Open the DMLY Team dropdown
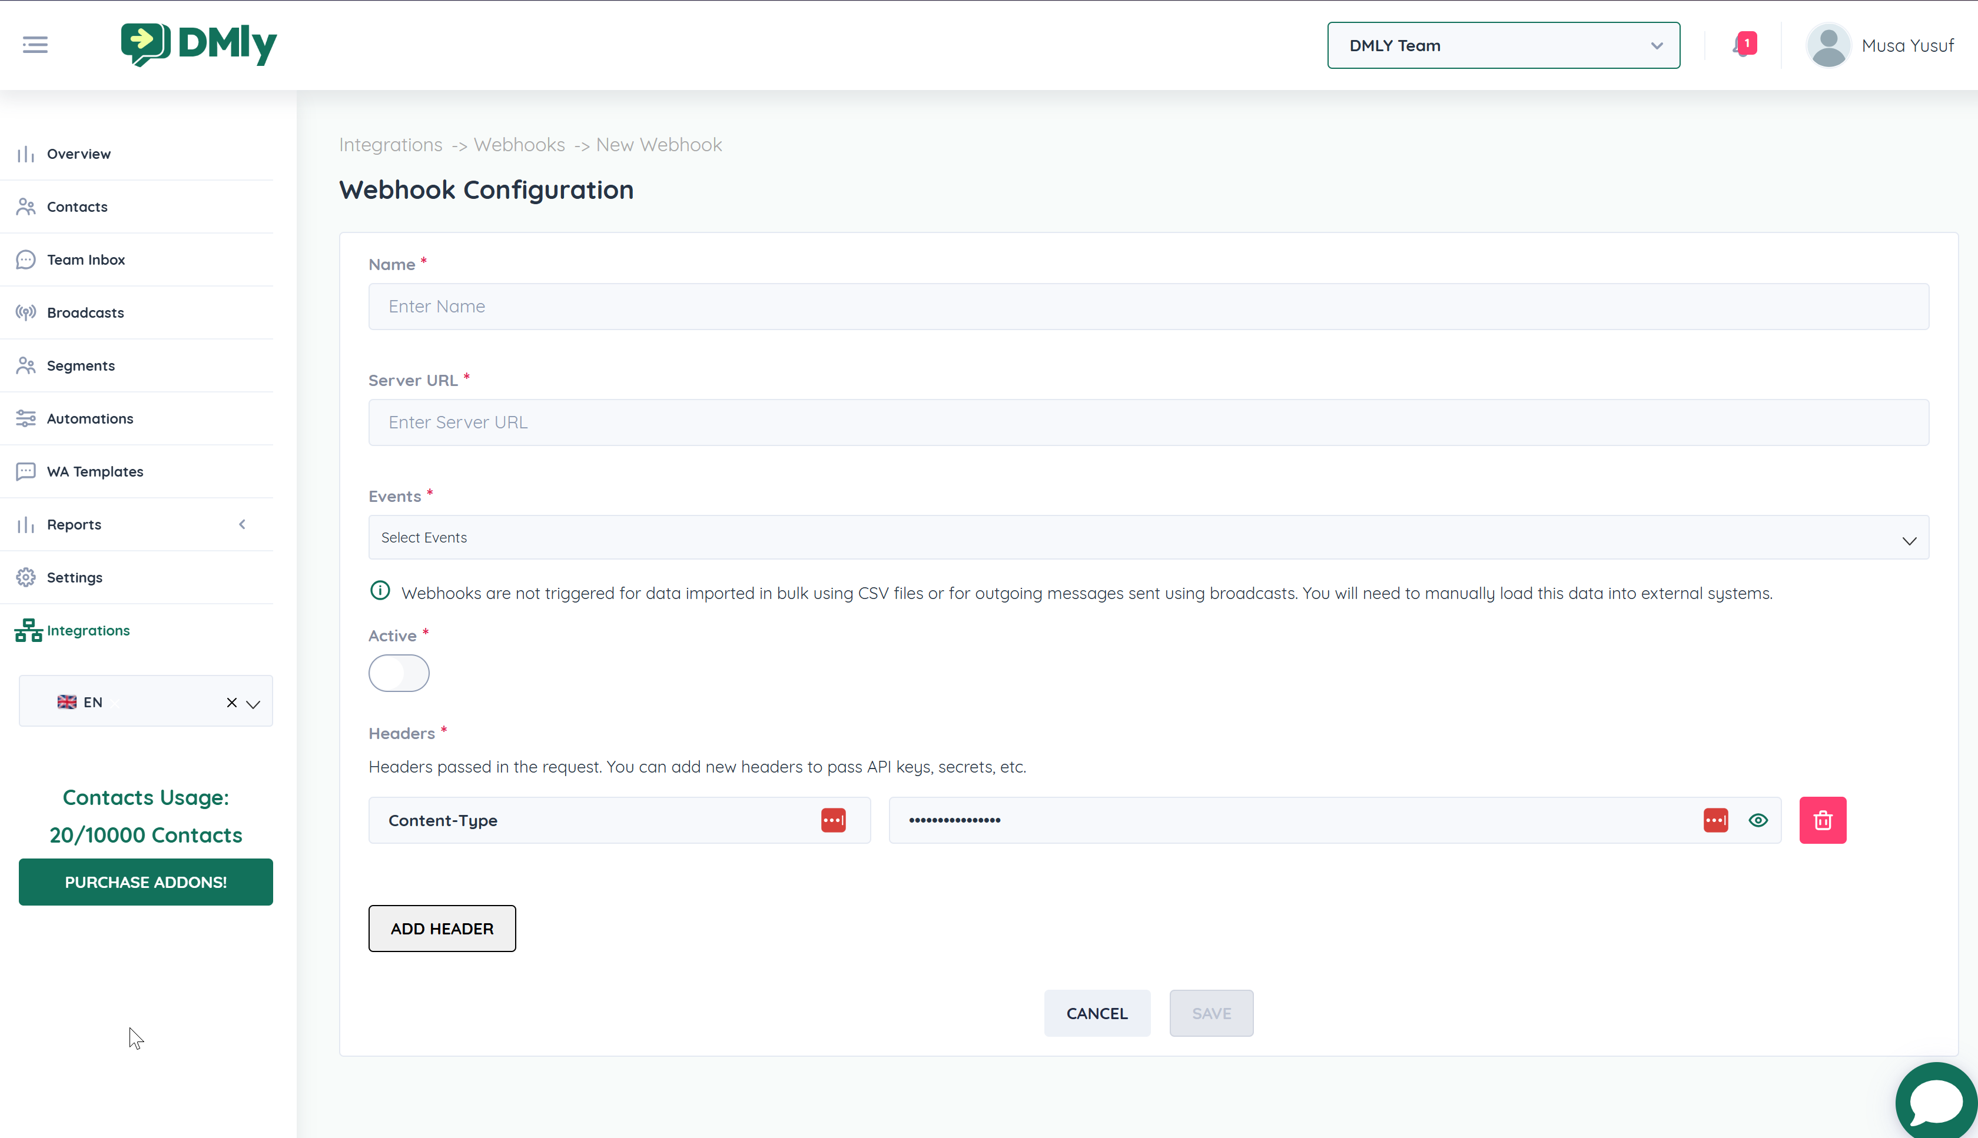This screenshot has width=1978, height=1138. 1503,45
